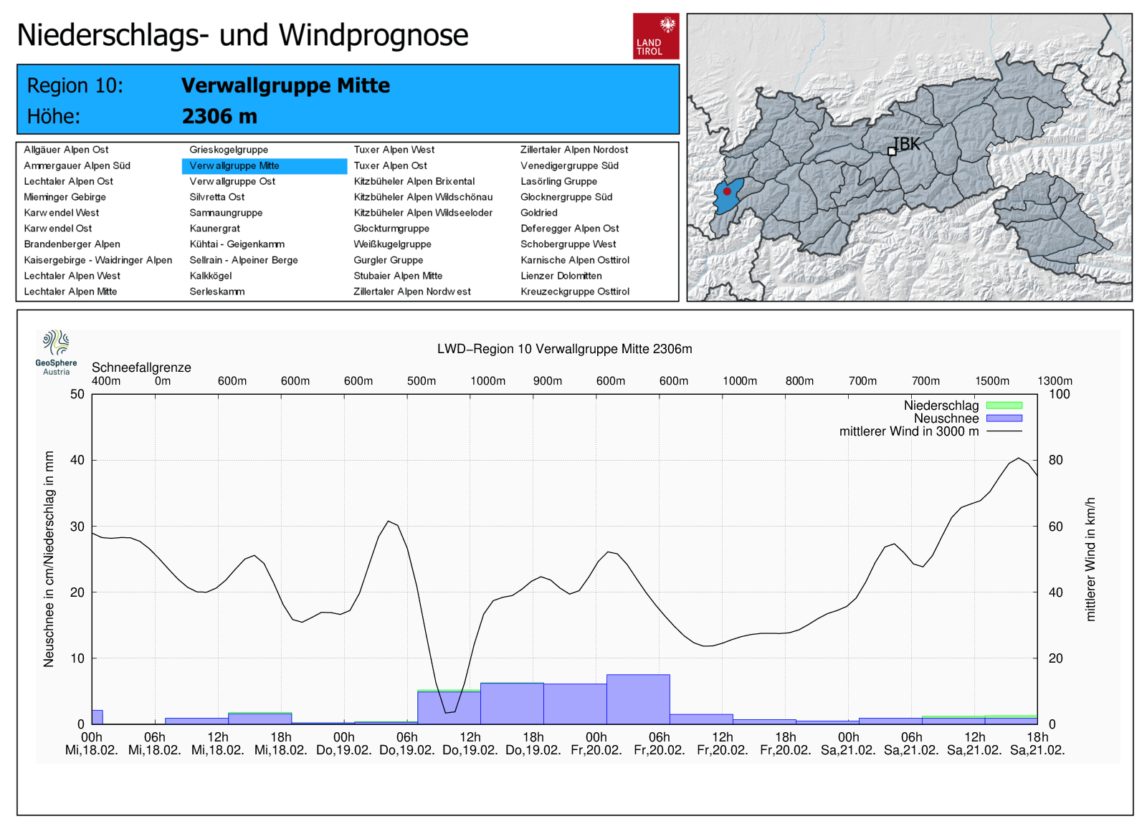Screen dimensions: 1147x826
Task: Click the 'Niederschlags- und Windprognose' heading
Action: [x=242, y=35]
